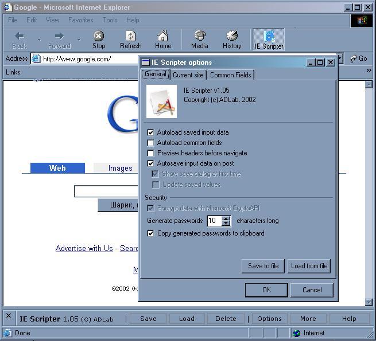The height and width of the screenshot is (341, 376).
Task: Click Load on IE Scripter bar
Action: pyautogui.click(x=187, y=319)
